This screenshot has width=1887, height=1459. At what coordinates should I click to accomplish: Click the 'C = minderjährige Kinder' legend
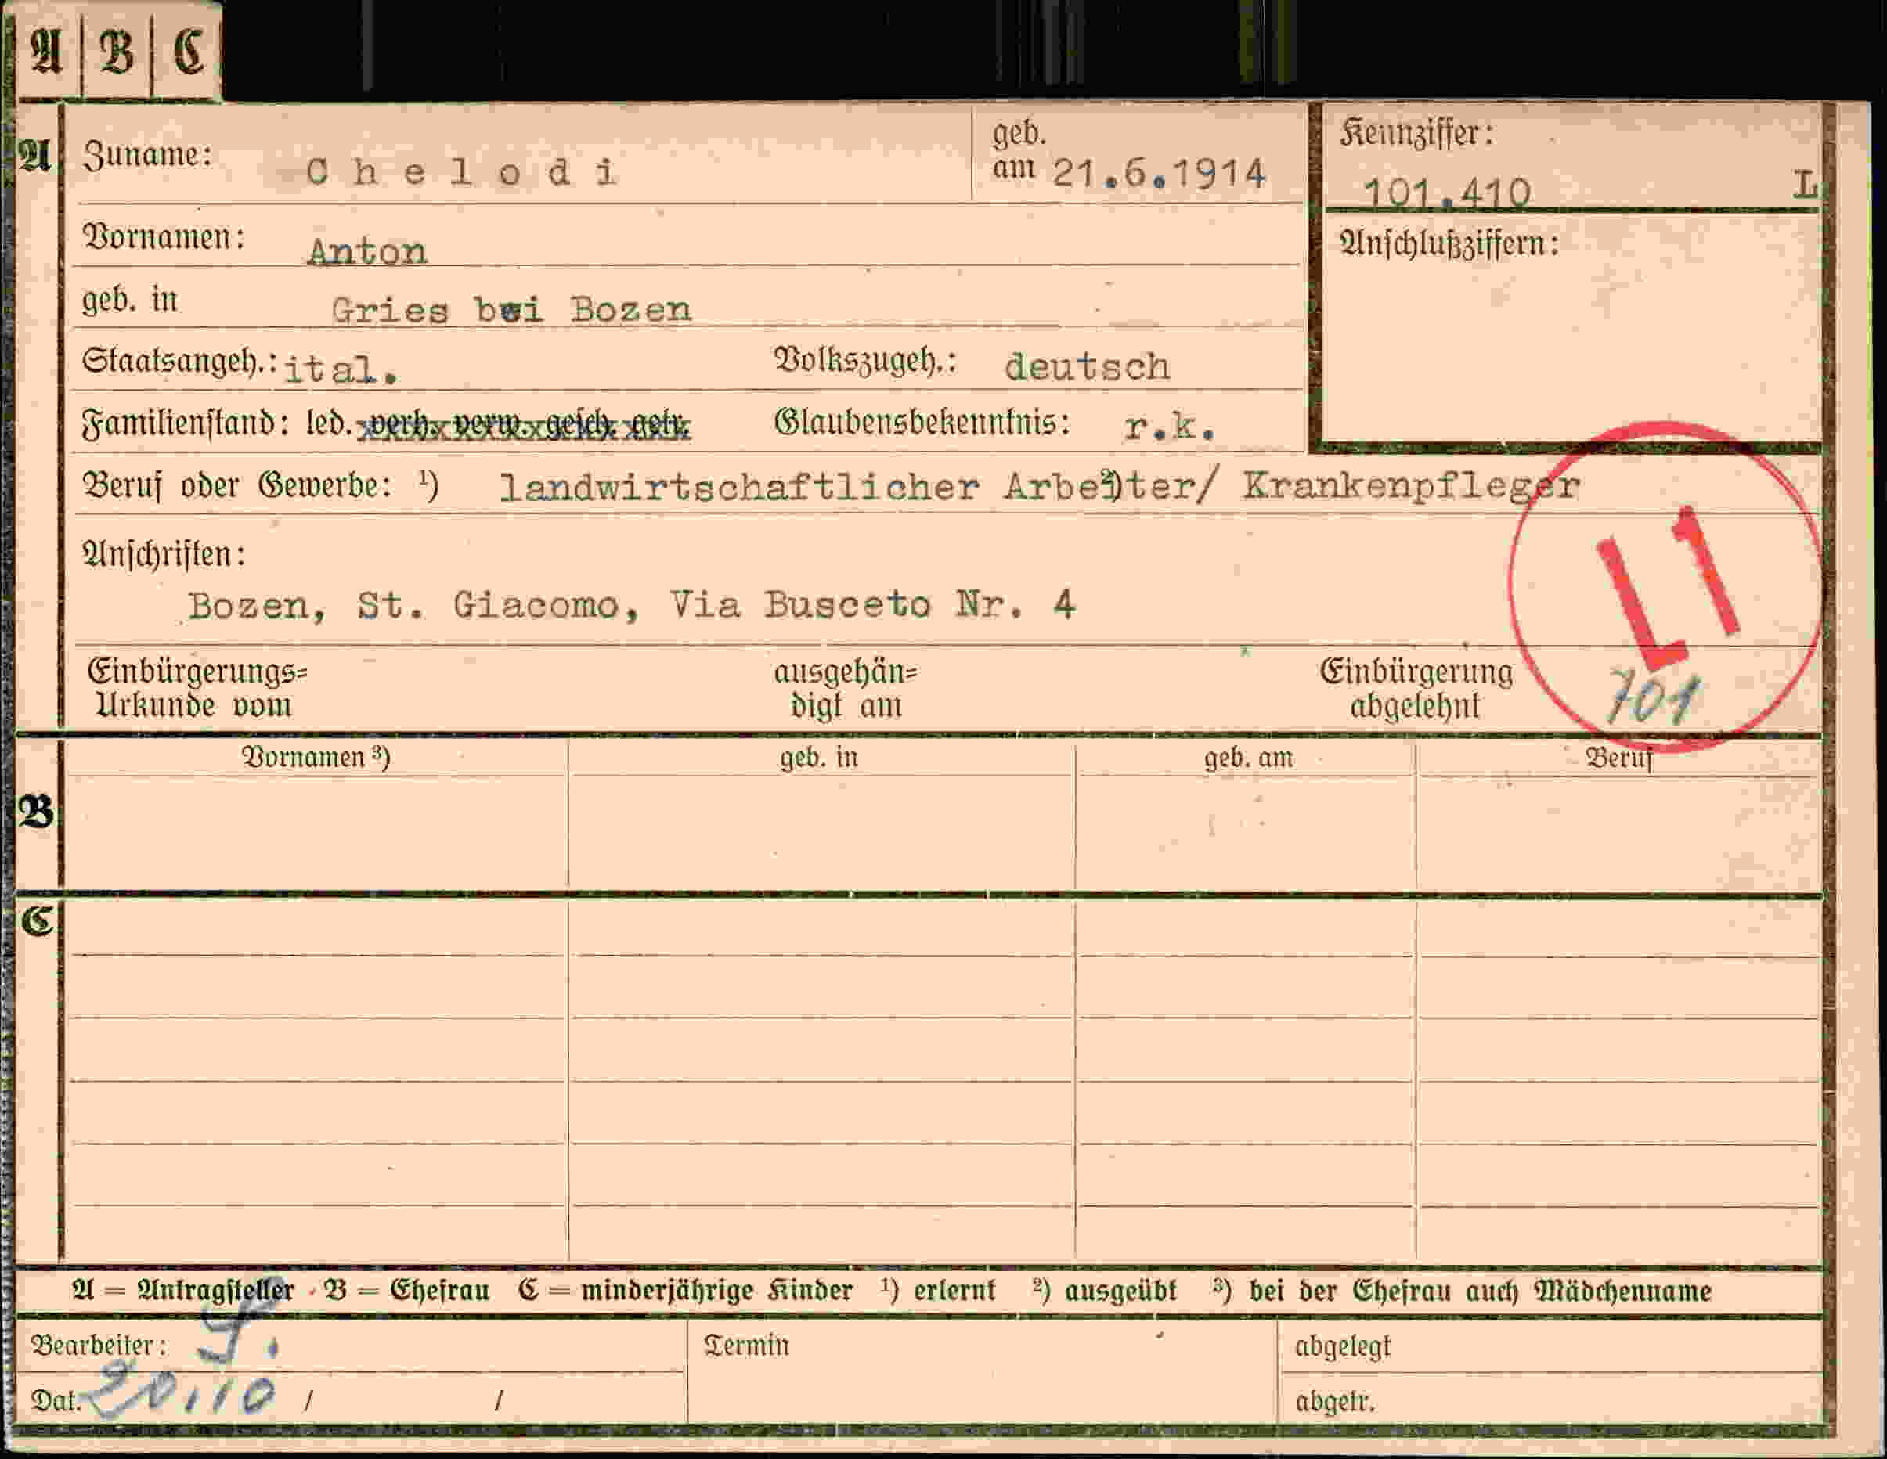pyautogui.click(x=686, y=1291)
